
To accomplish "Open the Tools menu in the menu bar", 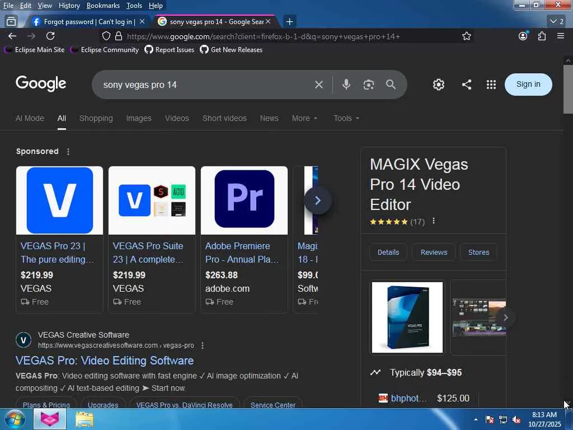I will click(134, 6).
